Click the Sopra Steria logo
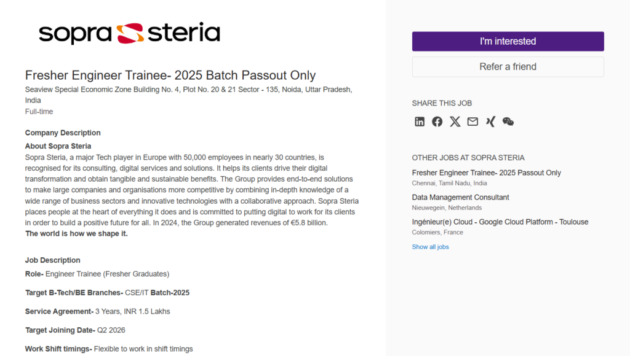This screenshot has height=356, width=630. coord(129,33)
